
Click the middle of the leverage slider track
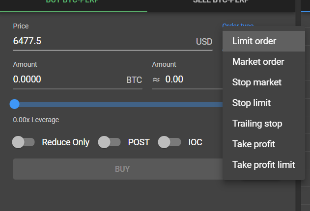(x=118, y=104)
